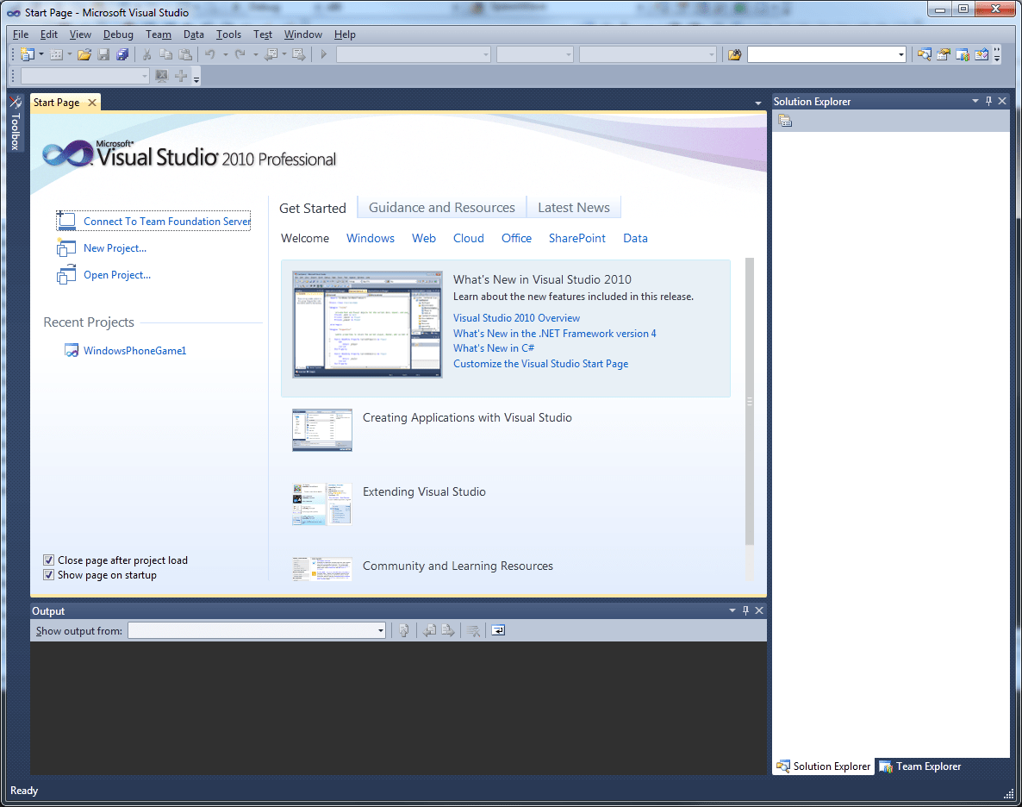Viewport: 1022px width, 807px height.
Task: Expand 'Creating Applications with Visual Studio' section
Action: tap(467, 417)
